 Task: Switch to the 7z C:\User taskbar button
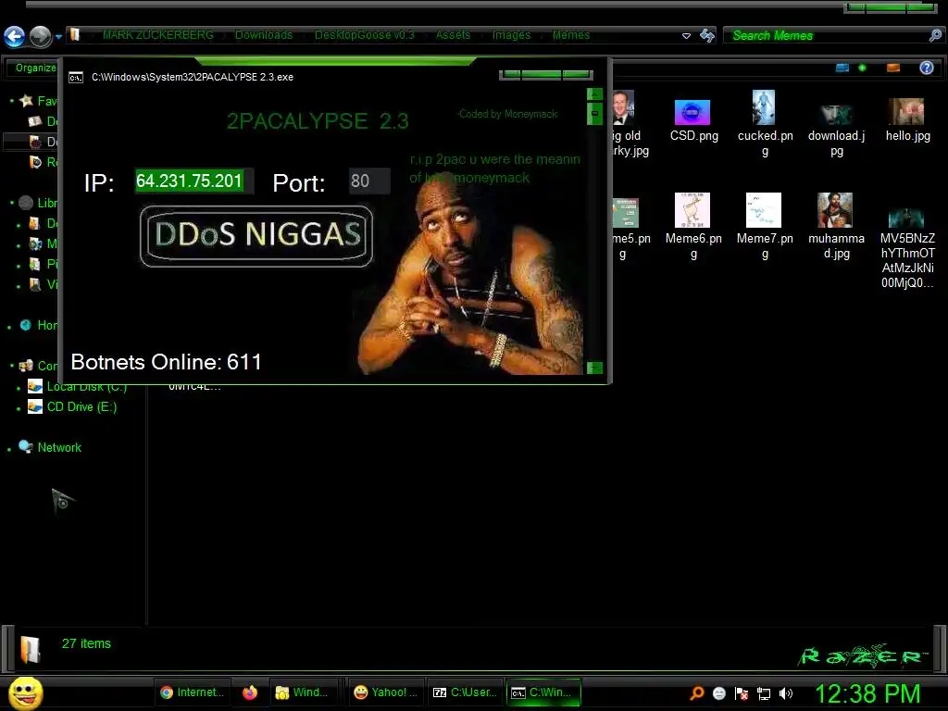click(x=465, y=692)
